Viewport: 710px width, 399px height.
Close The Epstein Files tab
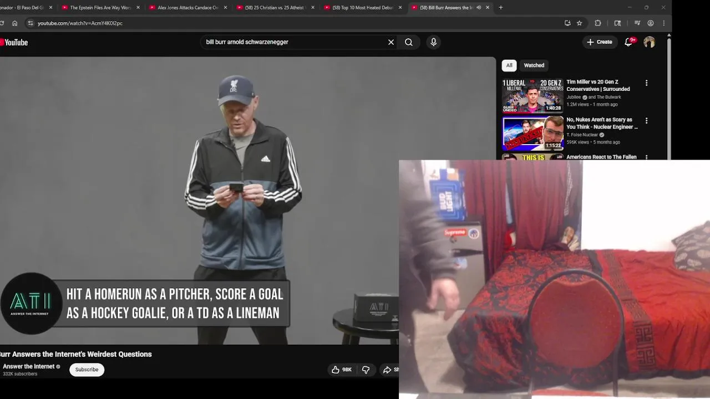click(x=138, y=8)
